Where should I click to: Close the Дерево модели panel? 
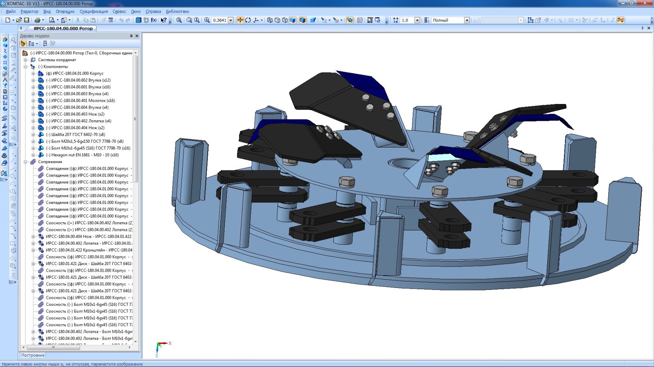pyautogui.click(x=137, y=36)
